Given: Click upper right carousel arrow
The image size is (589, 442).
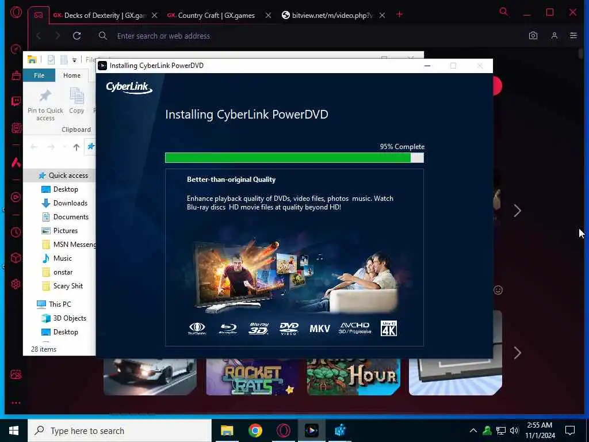Looking at the screenshot, I should click(517, 211).
